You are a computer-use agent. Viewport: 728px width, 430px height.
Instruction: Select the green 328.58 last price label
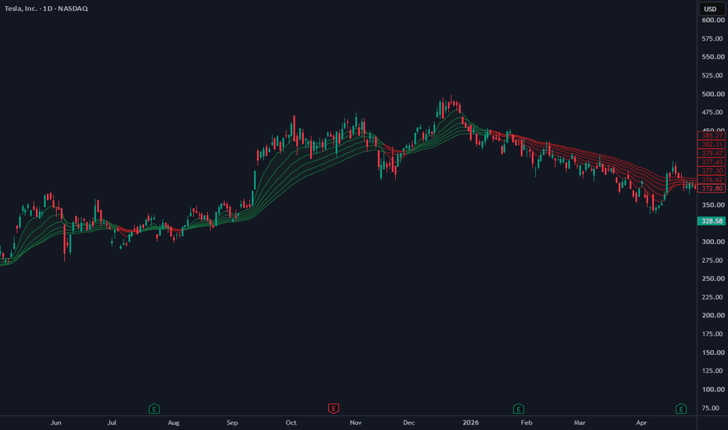712,221
